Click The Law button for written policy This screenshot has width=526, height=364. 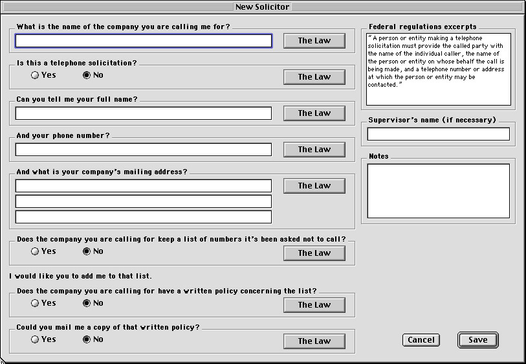coord(314,305)
